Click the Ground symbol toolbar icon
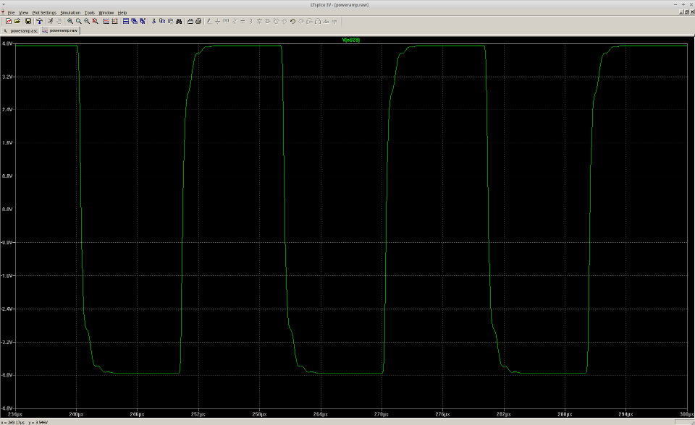 (218, 21)
